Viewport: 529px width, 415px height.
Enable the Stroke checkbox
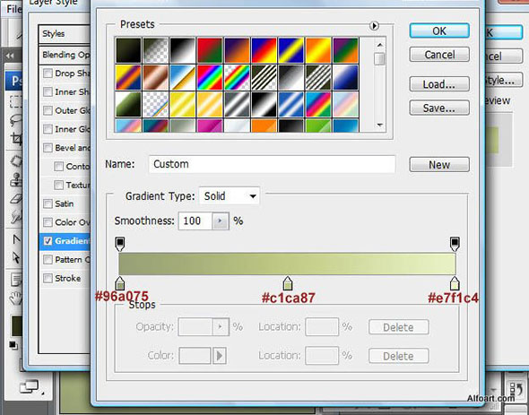pyautogui.click(x=48, y=278)
